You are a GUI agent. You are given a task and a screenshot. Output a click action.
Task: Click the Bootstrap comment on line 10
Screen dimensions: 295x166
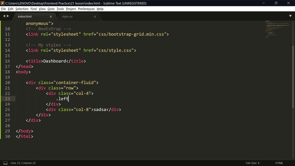coord(48,29)
